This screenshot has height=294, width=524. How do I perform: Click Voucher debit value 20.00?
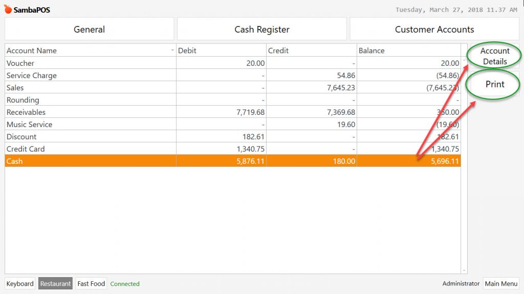click(x=256, y=63)
